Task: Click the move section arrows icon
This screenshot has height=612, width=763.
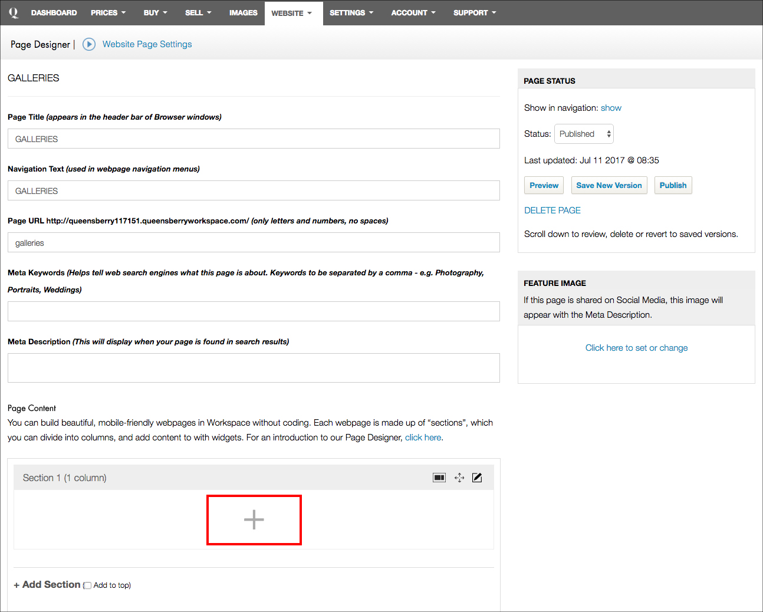Action: tap(459, 478)
